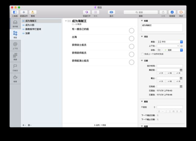Click the estimated time (估计时间) field
The image size is (196, 141).
[x=170, y=66]
